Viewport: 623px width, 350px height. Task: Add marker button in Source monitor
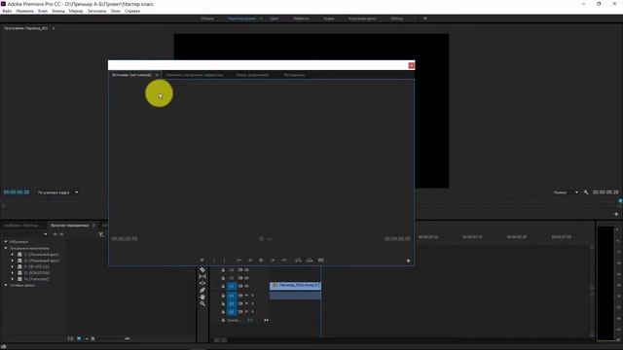202,261
